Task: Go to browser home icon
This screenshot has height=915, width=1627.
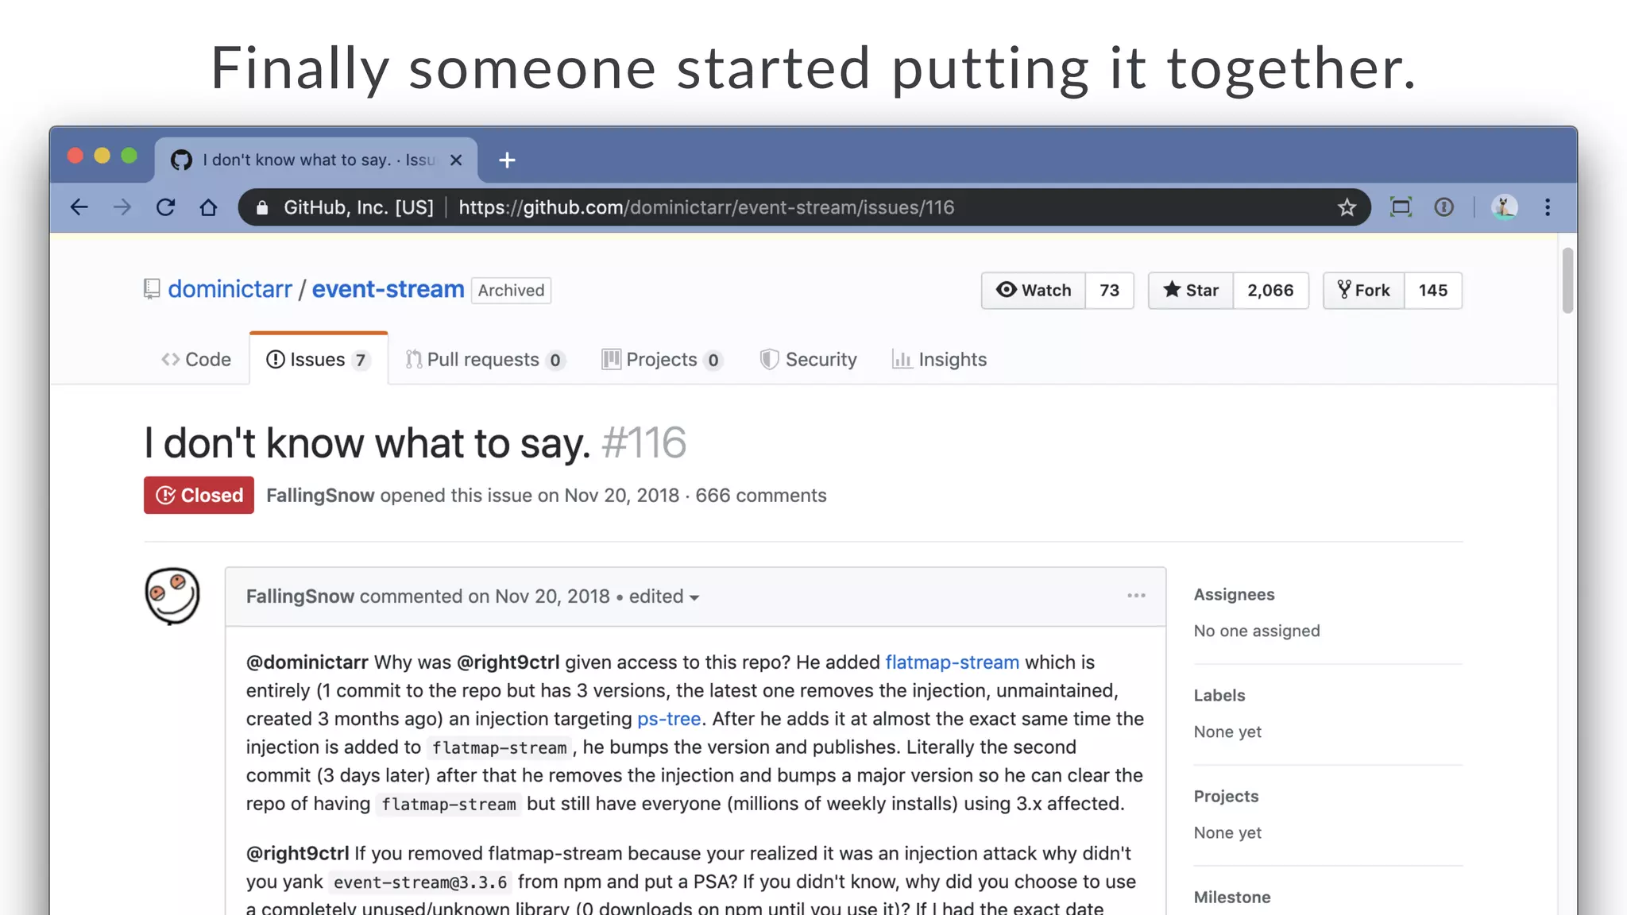Action: coord(208,207)
